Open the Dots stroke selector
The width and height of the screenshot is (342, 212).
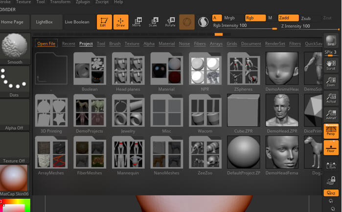click(15, 81)
